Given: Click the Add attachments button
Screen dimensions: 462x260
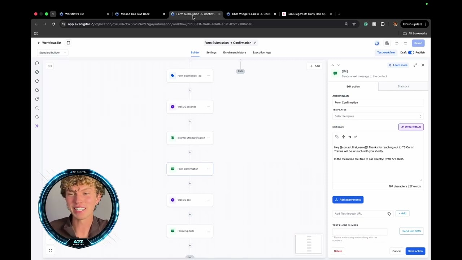Looking at the screenshot, I should coord(348,200).
